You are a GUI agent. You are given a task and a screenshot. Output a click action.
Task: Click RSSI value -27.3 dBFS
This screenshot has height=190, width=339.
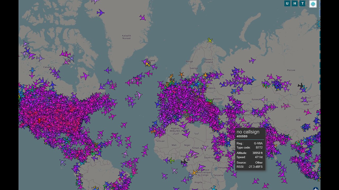(255, 167)
